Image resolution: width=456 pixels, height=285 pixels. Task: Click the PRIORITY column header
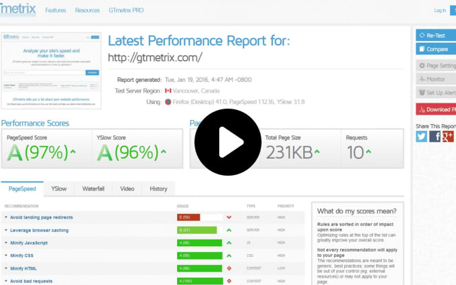(286, 206)
